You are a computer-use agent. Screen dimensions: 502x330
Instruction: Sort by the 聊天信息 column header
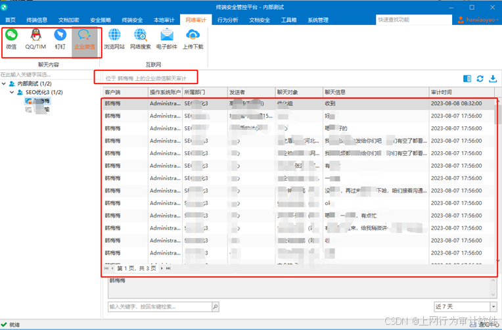(x=377, y=92)
